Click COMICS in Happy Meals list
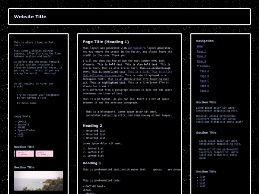The image size is (259, 194). 22,122
